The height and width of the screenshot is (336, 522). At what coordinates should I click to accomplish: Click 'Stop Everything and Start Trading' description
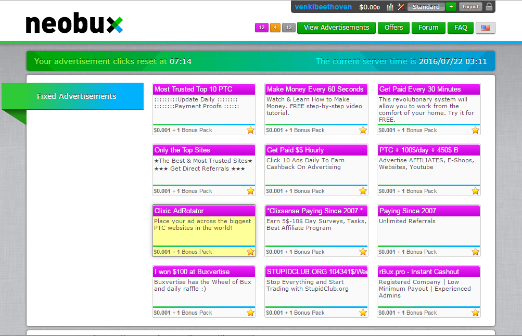pos(307,286)
